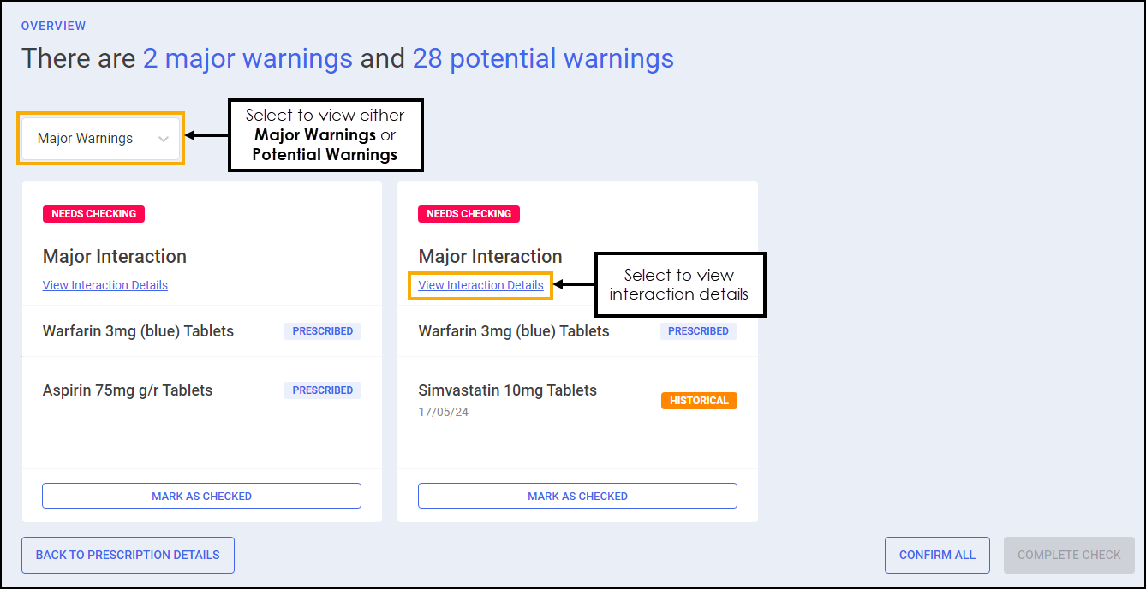Select the Simvastatin 10mg Tablets row

507,390
